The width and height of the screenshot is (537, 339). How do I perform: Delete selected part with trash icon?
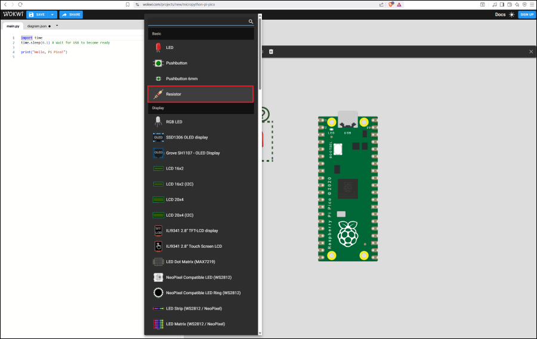tap(271, 51)
